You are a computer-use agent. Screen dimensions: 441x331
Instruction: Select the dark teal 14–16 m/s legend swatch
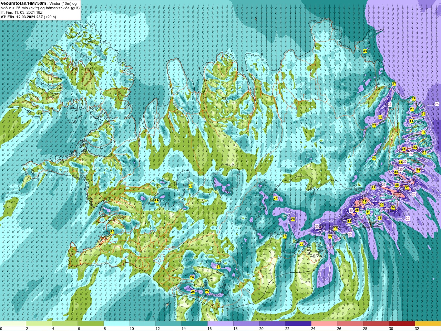pyautogui.click(x=195, y=324)
